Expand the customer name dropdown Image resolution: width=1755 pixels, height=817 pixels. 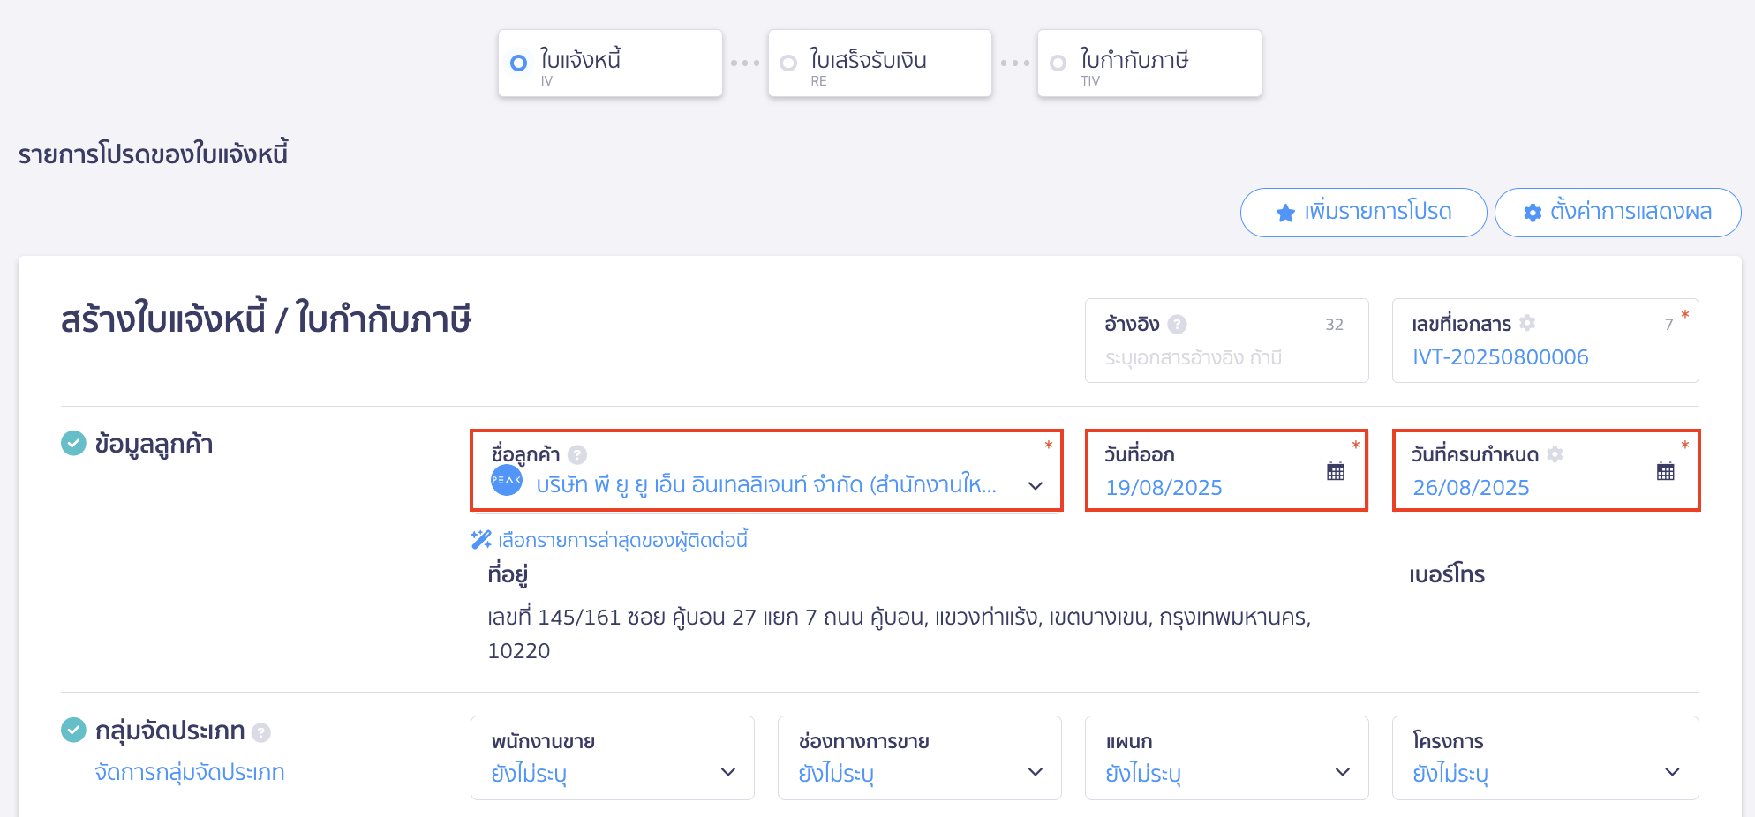click(1035, 485)
